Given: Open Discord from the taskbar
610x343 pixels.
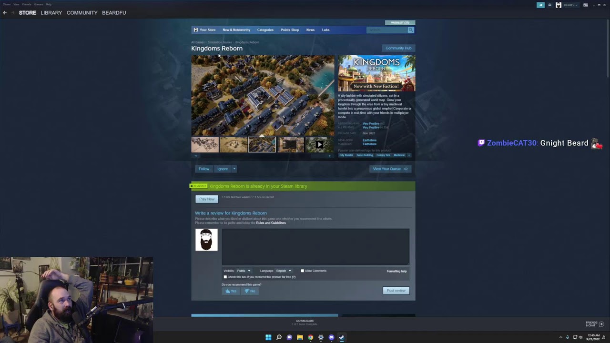Looking at the screenshot, I should (x=331, y=337).
